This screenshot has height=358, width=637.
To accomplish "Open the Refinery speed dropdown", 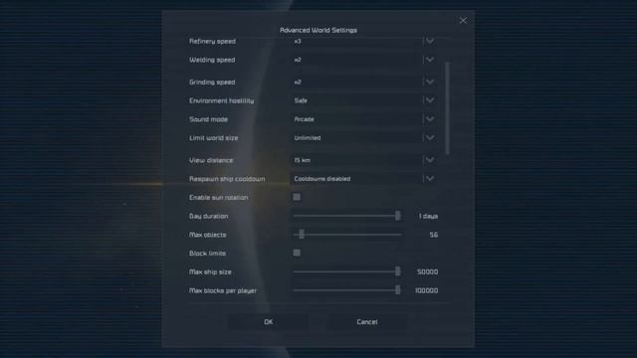I will pyautogui.click(x=364, y=41).
